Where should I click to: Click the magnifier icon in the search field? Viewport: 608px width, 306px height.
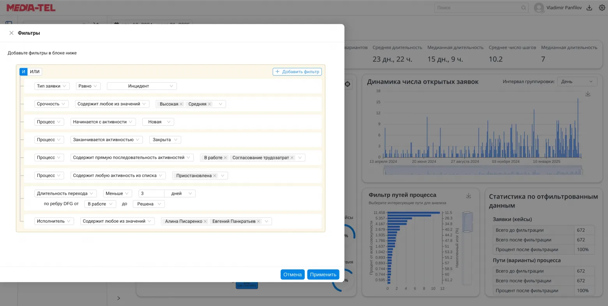click(523, 7)
